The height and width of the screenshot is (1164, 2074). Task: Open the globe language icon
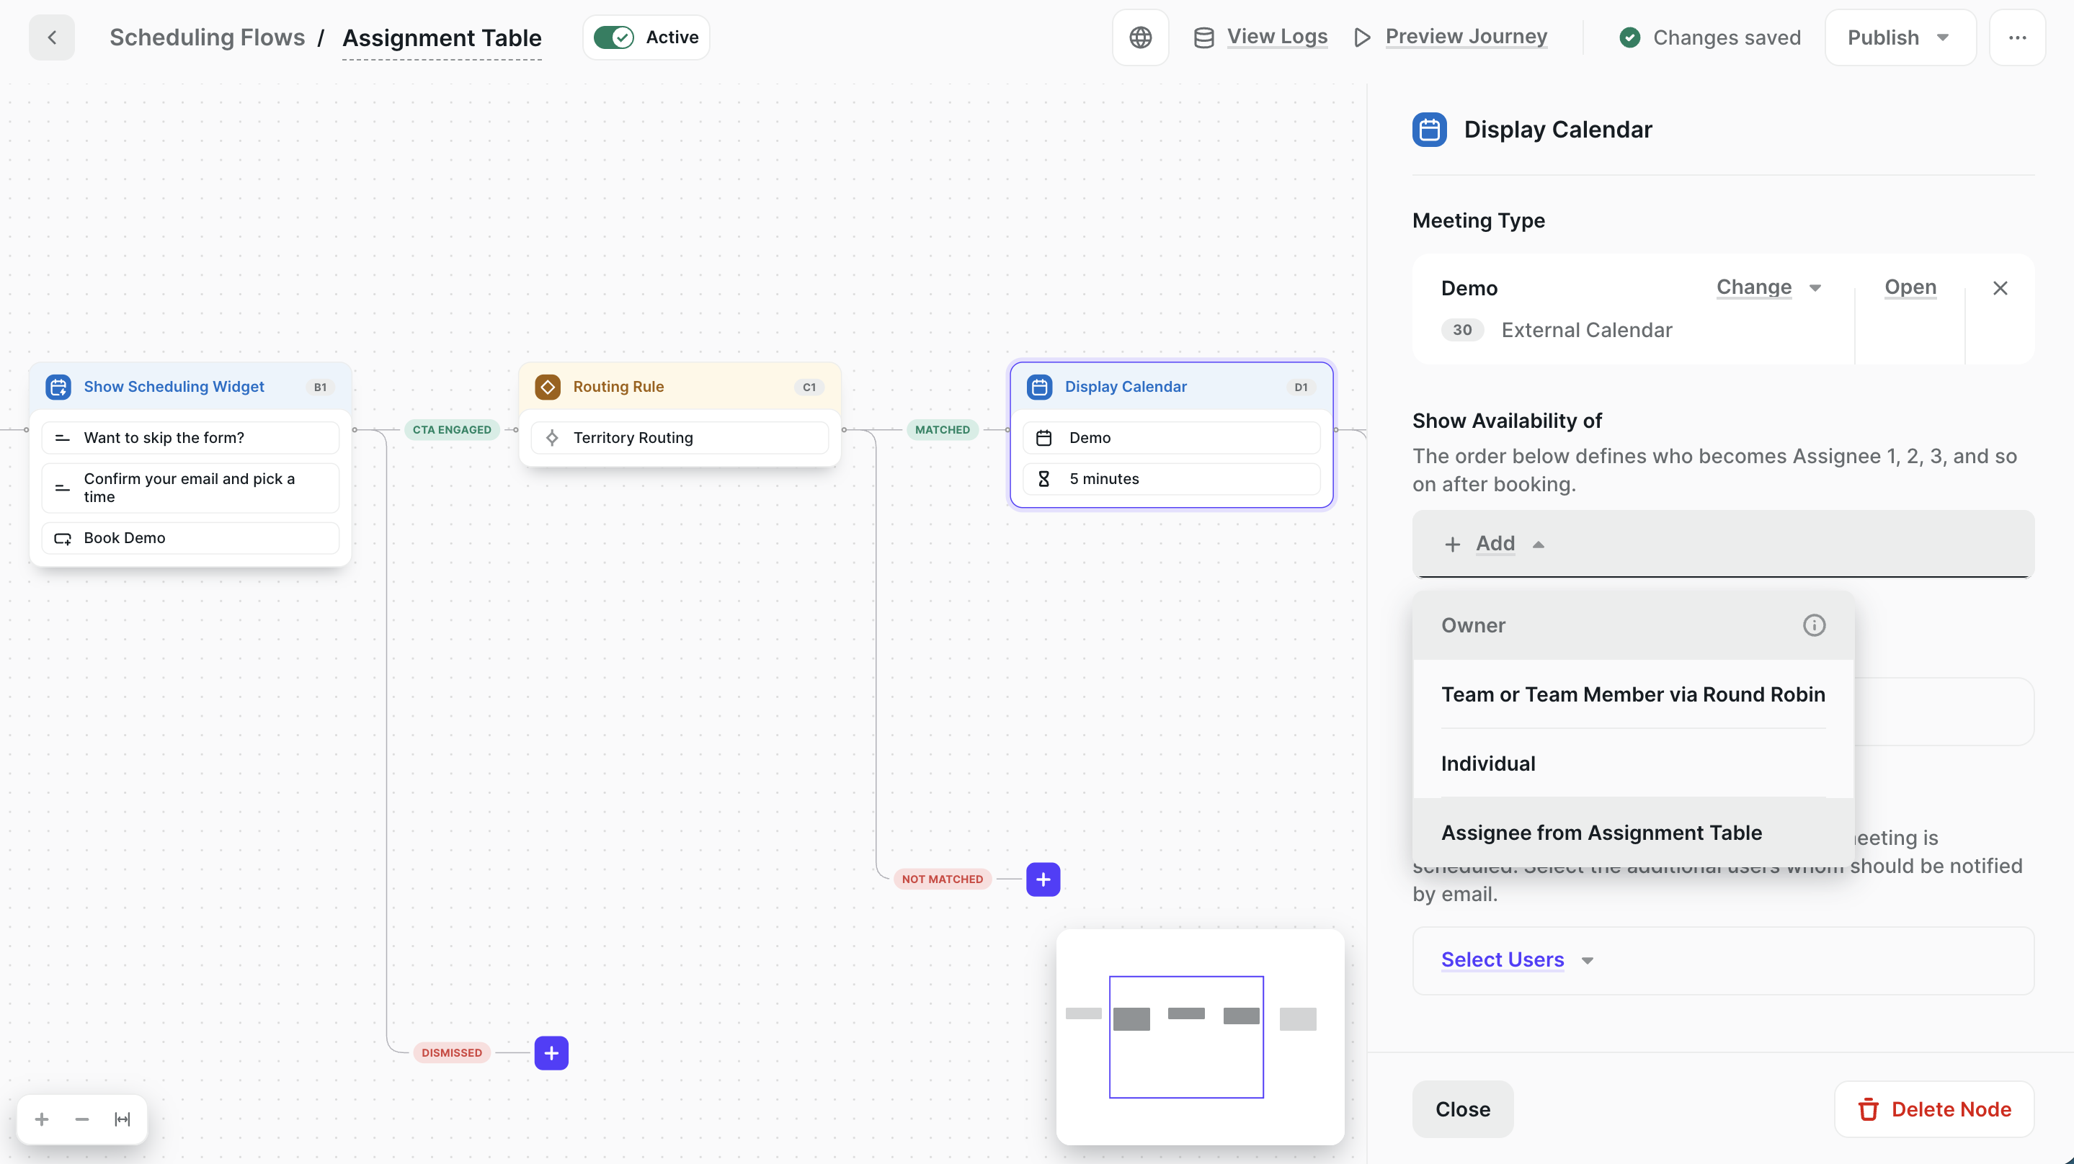coord(1140,37)
